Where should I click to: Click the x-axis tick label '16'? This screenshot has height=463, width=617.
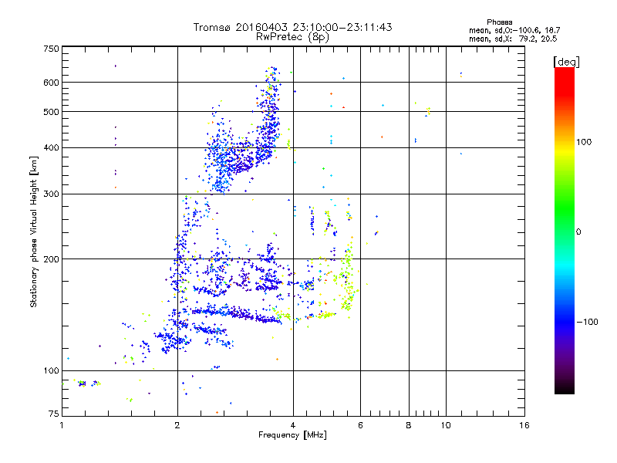524,425
